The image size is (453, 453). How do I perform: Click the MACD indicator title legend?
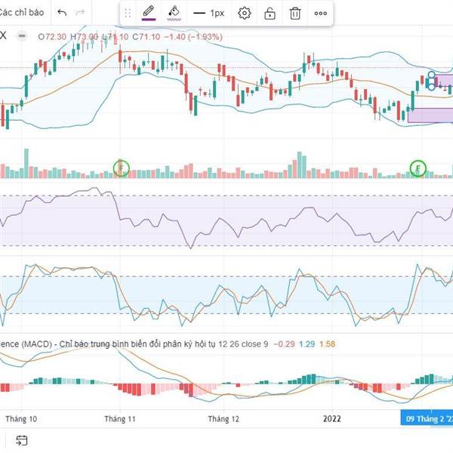point(134,344)
